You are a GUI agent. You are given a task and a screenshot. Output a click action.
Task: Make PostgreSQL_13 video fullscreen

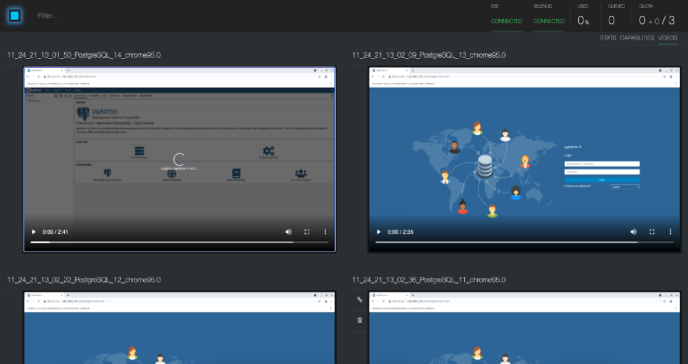(652, 232)
